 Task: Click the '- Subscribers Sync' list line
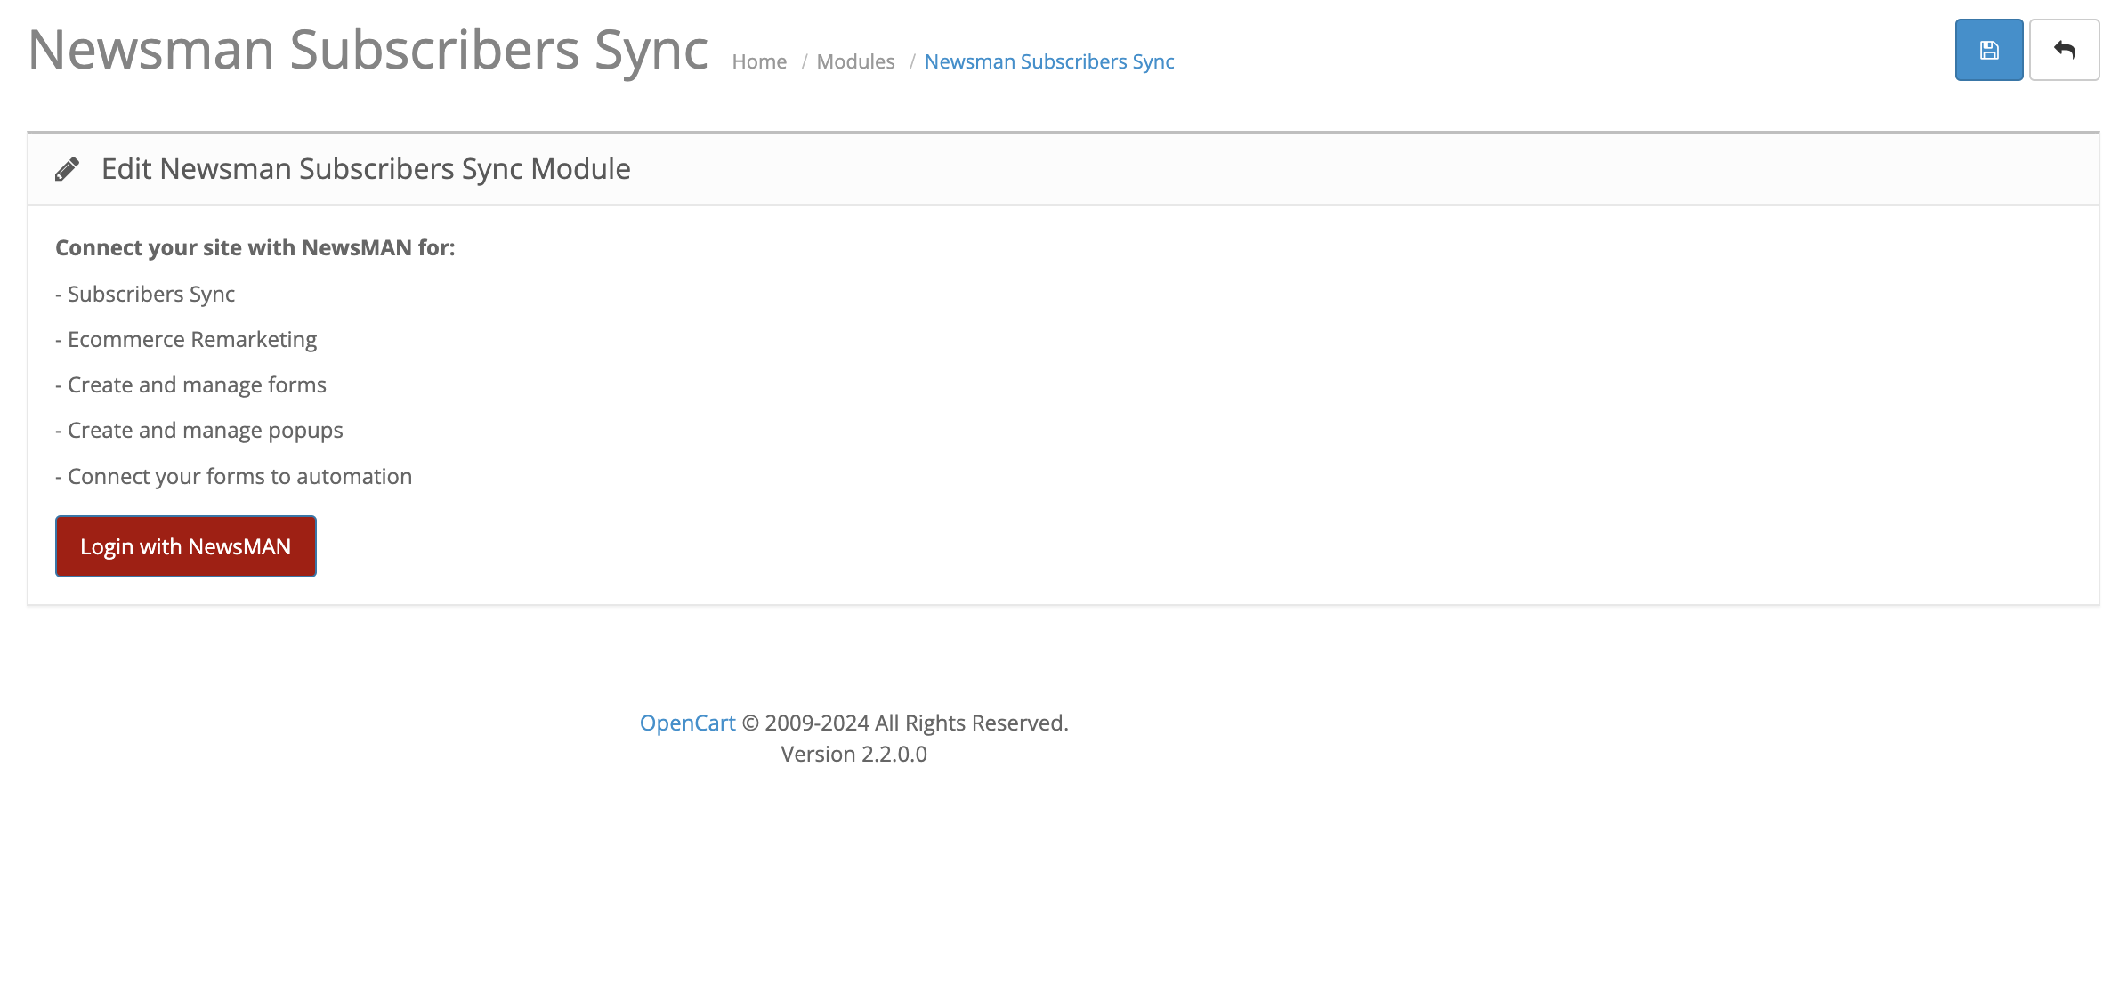coord(145,294)
